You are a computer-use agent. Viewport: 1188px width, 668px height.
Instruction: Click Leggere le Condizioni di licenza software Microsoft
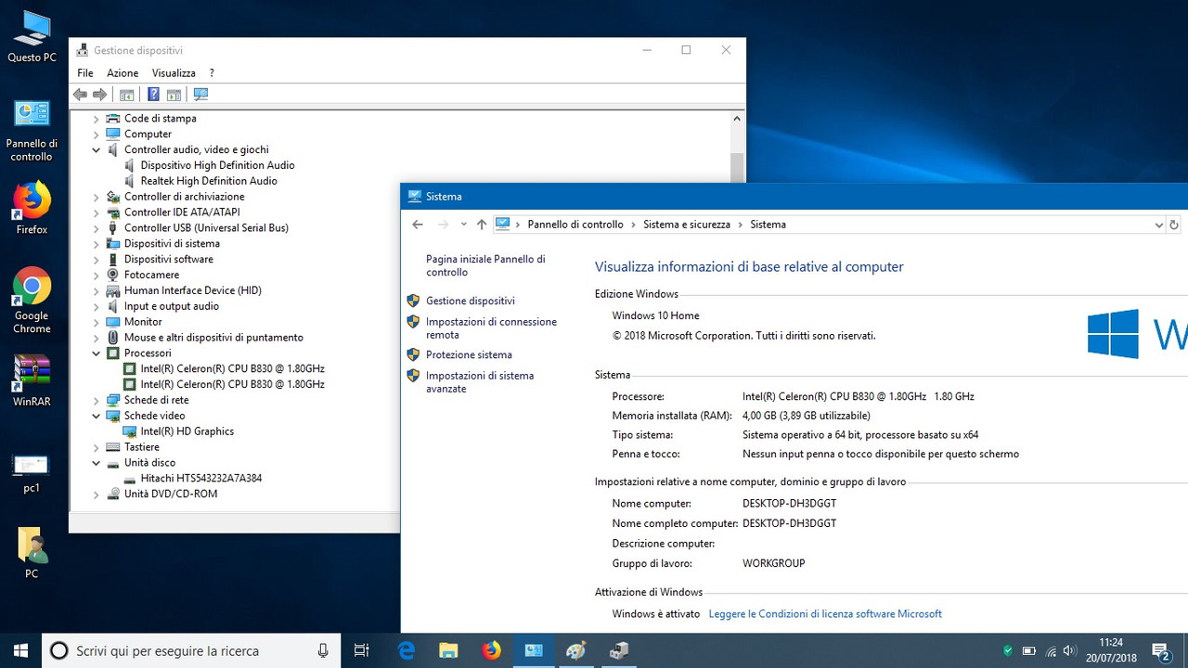825,614
